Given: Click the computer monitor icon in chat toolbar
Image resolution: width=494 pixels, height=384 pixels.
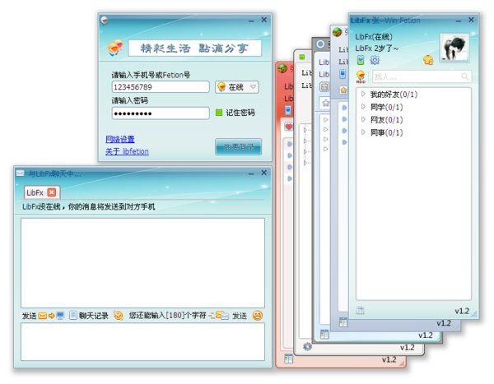Looking at the screenshot, I should (60, 316).
